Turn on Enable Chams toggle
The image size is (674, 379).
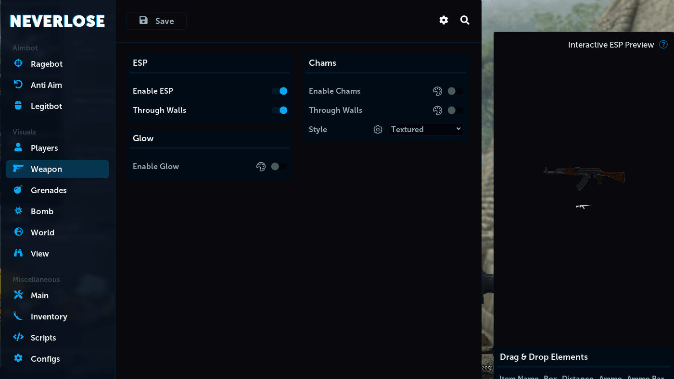pyautogui.click(x=455, y=91)
